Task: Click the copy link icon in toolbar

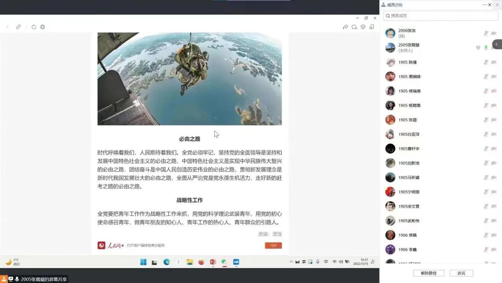Action: click(x=19, y=27)
